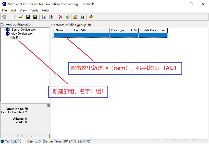The height and width of the screenshot is (144, 209).
Task: Select Alias Configuration tree node
Action: [x=22, y=34]
